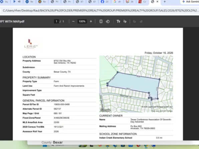The height and width of the screenshot is (149, 199).
Task: Click the 100% zoom level field
Action: click(x=82, y=21)
